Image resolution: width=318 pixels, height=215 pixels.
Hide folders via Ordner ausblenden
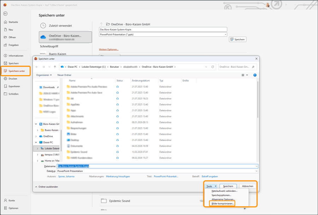pos(46,186)
